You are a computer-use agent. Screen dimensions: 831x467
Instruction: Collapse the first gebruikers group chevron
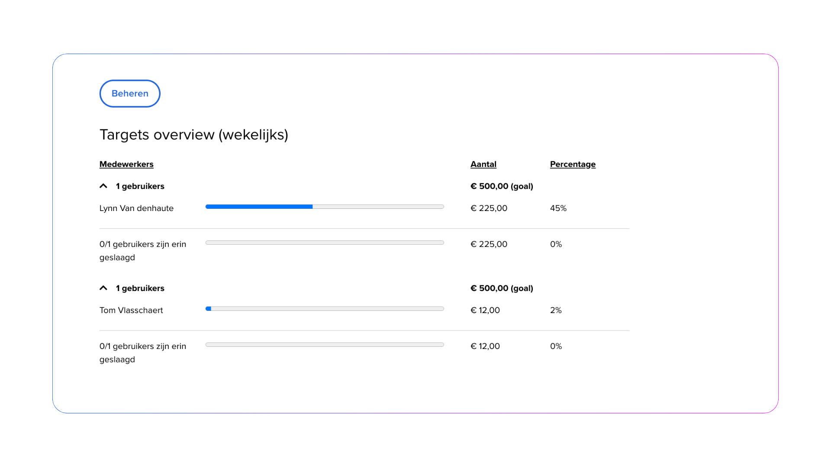coord(103,186)
